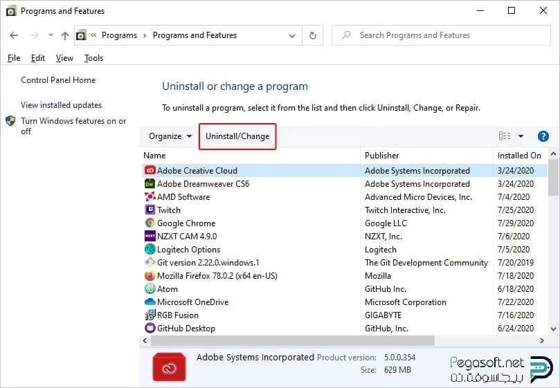Click the Logitech Options icon

(150, 250)
